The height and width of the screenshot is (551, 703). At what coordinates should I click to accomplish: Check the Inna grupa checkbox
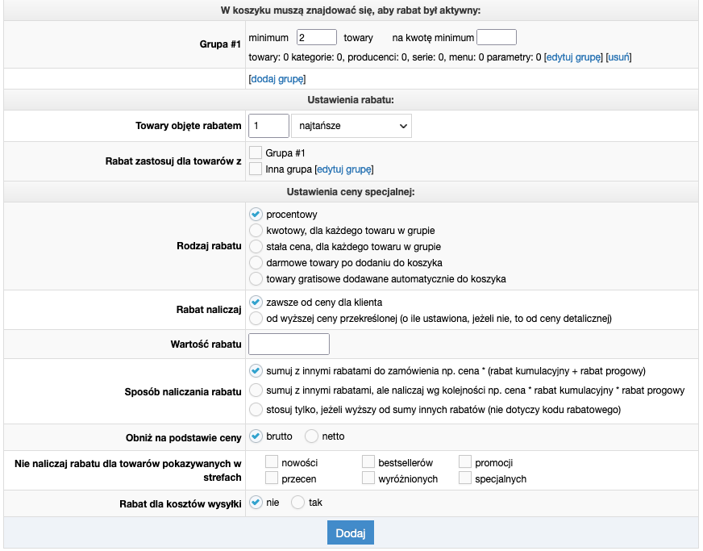(x=256, y=169)
